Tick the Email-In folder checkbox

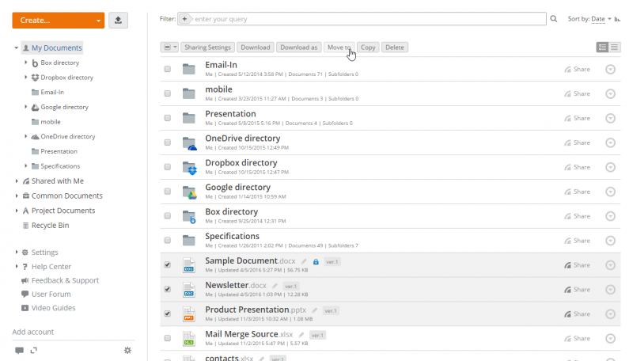(x=167, y=69)
